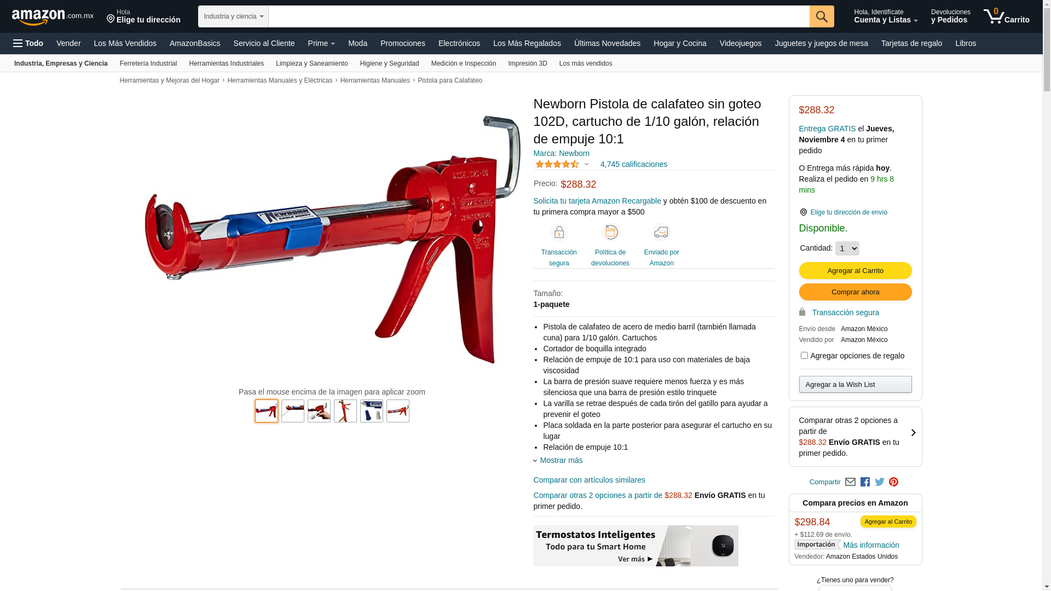The width and height of the screenshot is (1051, 591).
Task: Share product on Facebook icon
Action: point(865,482)
